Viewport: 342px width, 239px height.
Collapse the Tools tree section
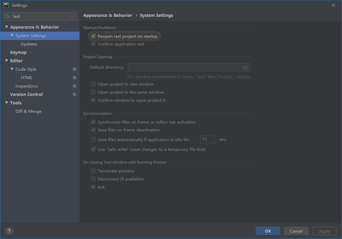[6, 103]
